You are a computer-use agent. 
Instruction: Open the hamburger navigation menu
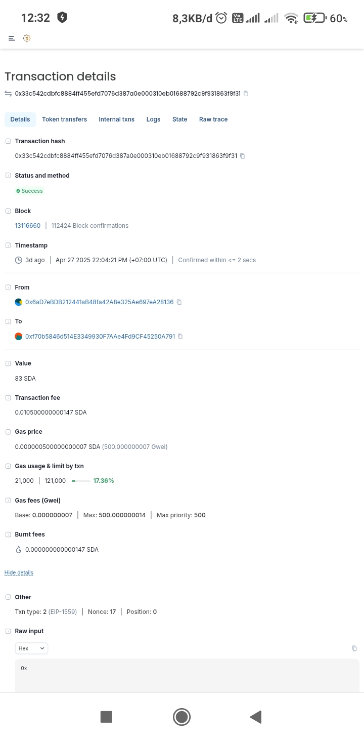click(12, 38)
